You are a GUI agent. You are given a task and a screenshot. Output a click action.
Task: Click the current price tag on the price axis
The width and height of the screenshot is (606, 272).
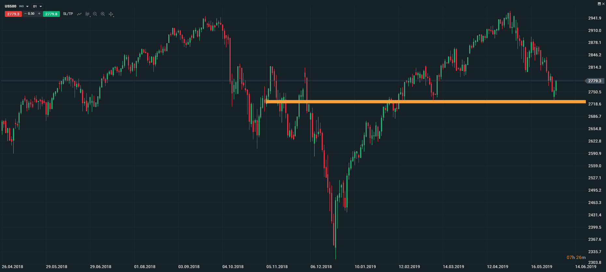[x=595, y=81]
